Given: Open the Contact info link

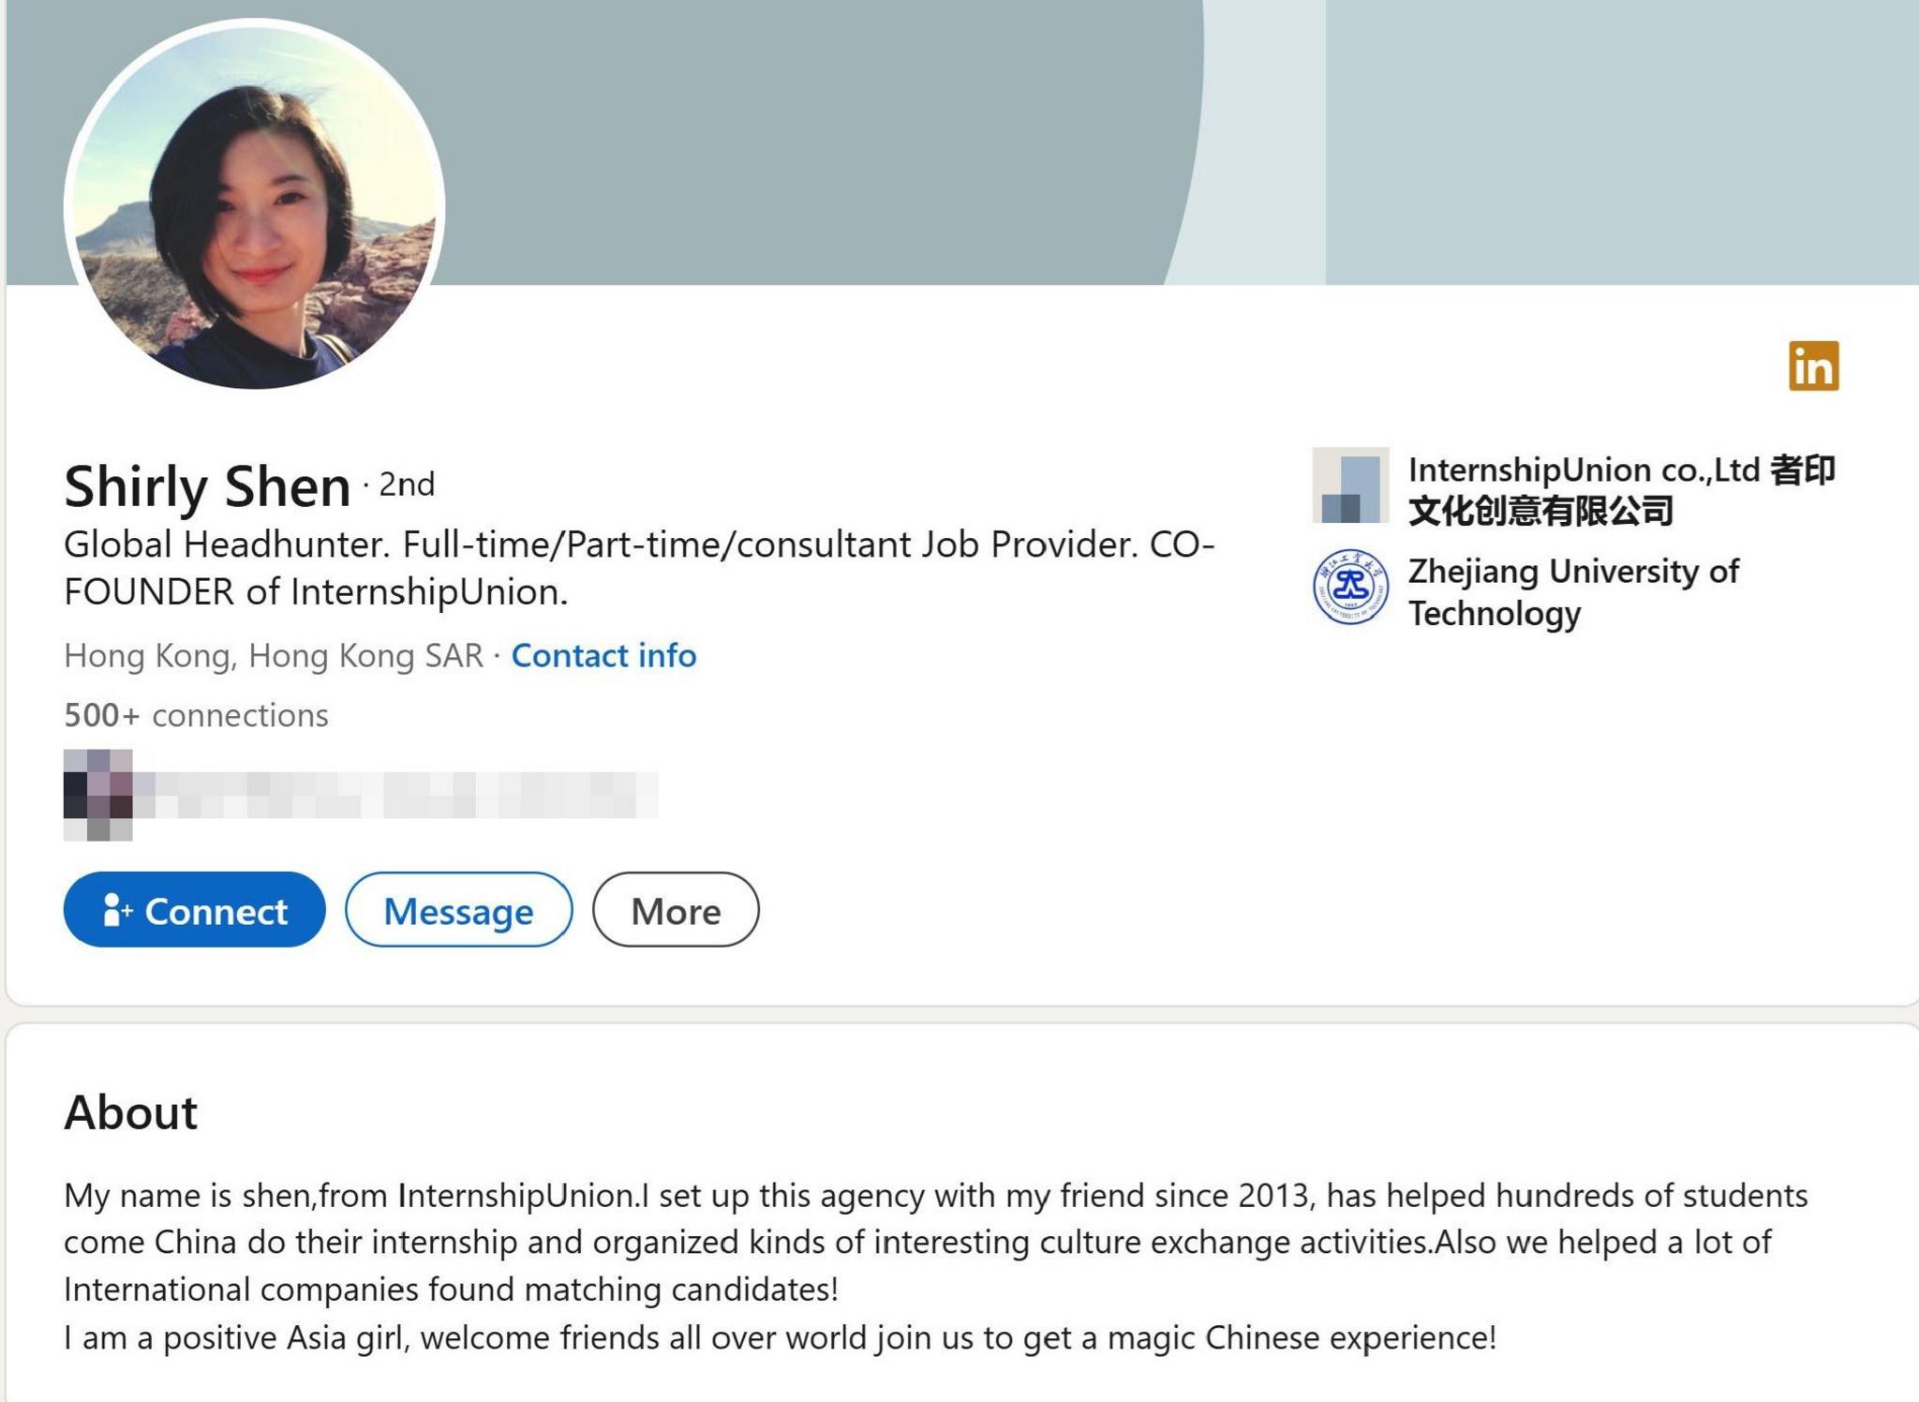Looking at the screenshot, I should pyautogui.click(x=603, y=656).
